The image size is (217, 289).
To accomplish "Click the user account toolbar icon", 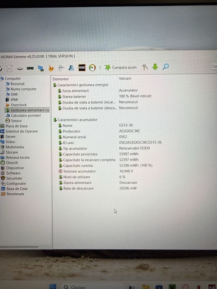I will pyautogui.click(x=71, y=68).
